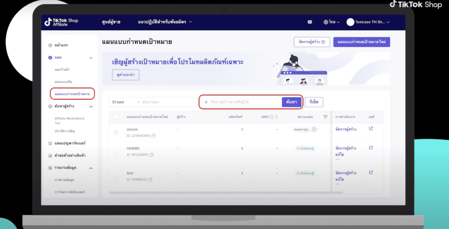Image resolution: width=449 pixels, height=229 pixels.
Task: Select แผนแบบกำหนดเป้าหมาย in the sidebar
Action: (72, 94)
